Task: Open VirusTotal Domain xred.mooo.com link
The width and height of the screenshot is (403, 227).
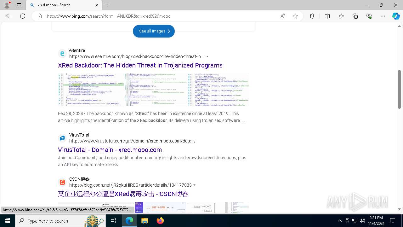Action: pyautogui.click(x=110, y=150)
